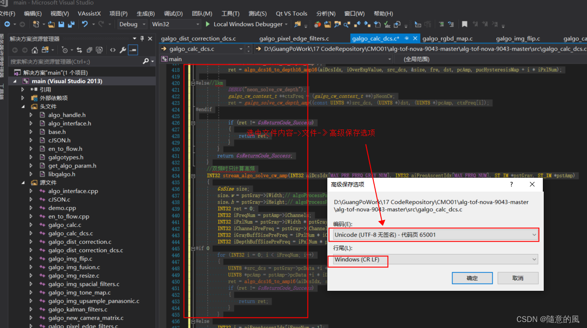The height and width of the screenshot is (328, 587).
Task: Open the 行尾 line ending dropdown
Action: point(436,260)
